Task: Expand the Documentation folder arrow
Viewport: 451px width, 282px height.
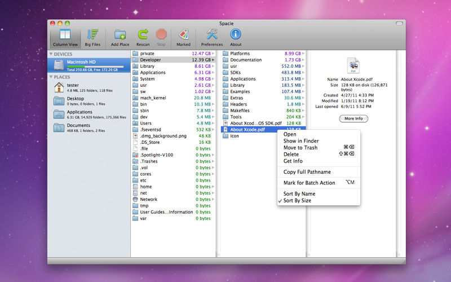Action: point(303,60)
